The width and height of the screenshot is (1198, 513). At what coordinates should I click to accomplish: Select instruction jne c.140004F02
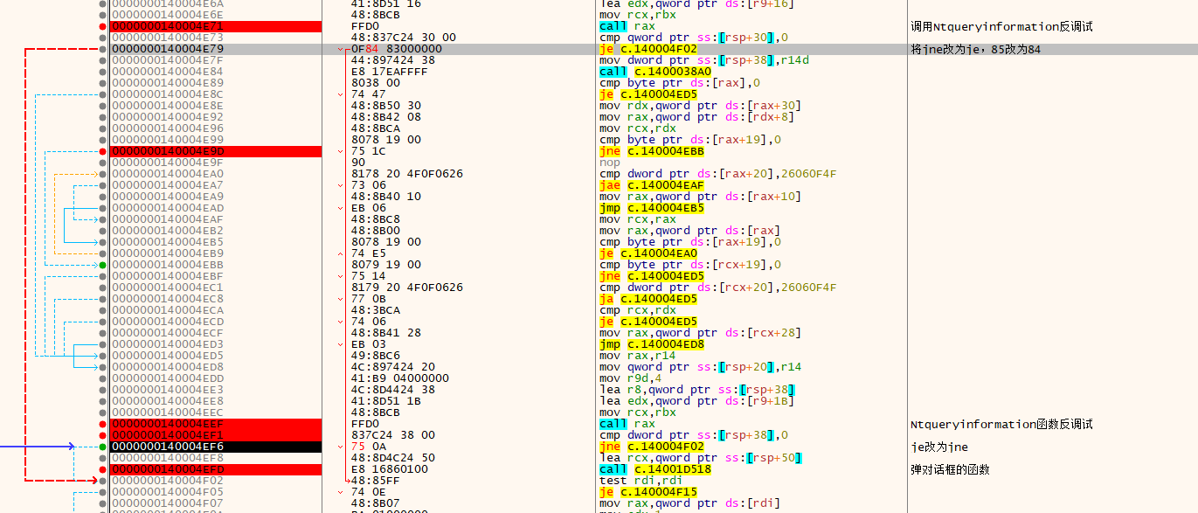click(x=652, y=447)
